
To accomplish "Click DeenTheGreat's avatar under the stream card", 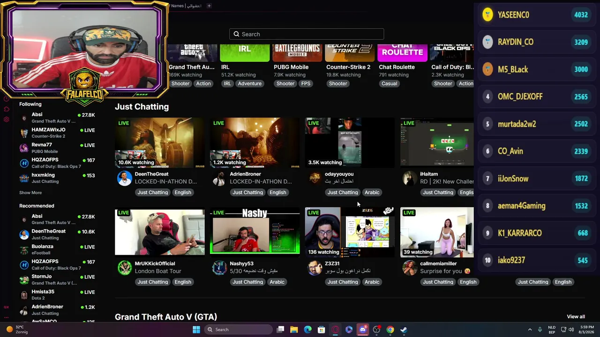I will [x=125, y=178].
